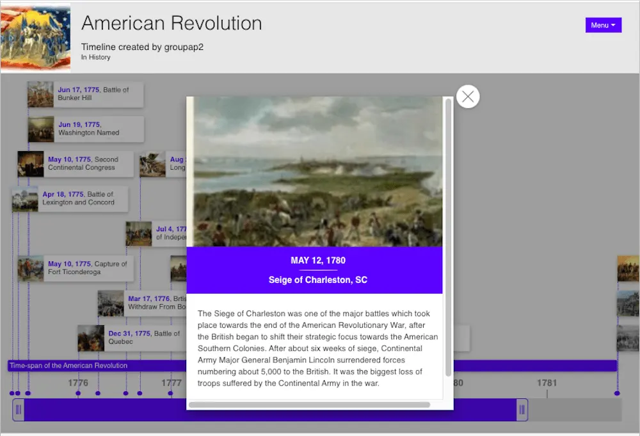
Task: Click the Bunker Hill event thumbnail
Action: tap(40, 94)
